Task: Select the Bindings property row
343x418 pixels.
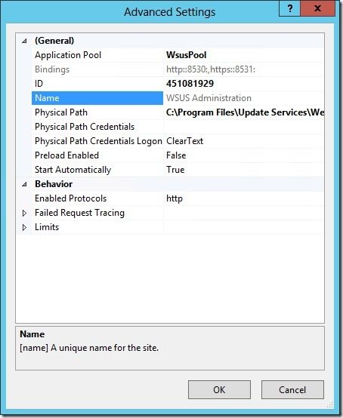Action: (178, 69)
